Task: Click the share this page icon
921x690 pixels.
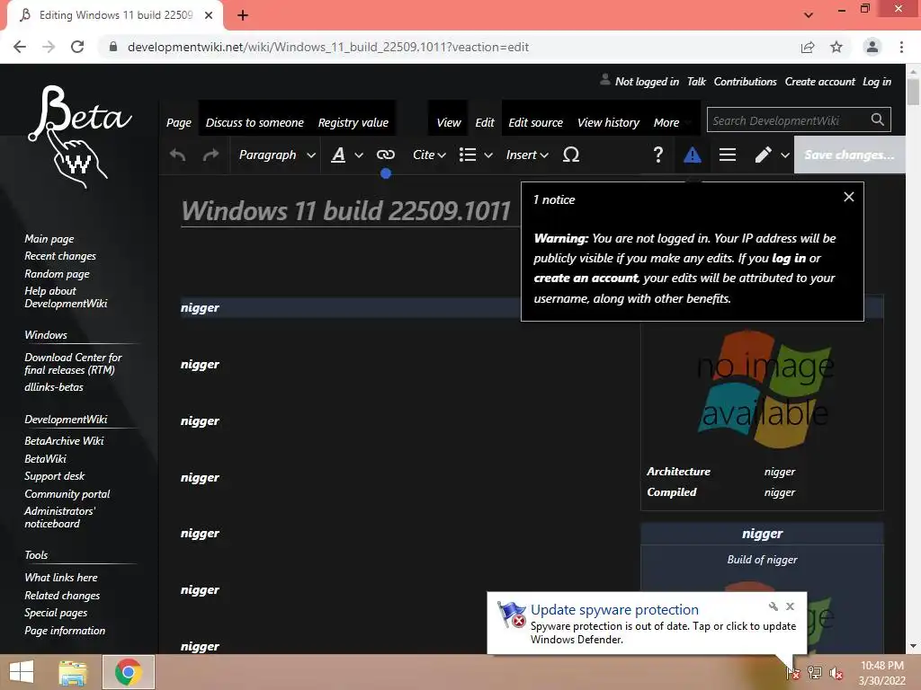Action: tap(808, 47)
